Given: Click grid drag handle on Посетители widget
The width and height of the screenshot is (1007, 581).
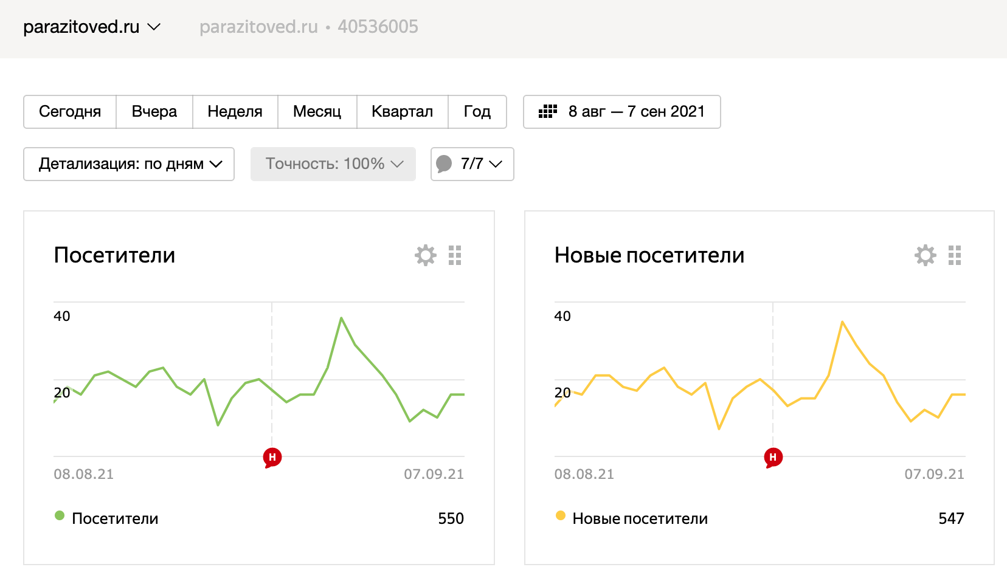Looking at the screenshot, I should [x=455, y=255].
